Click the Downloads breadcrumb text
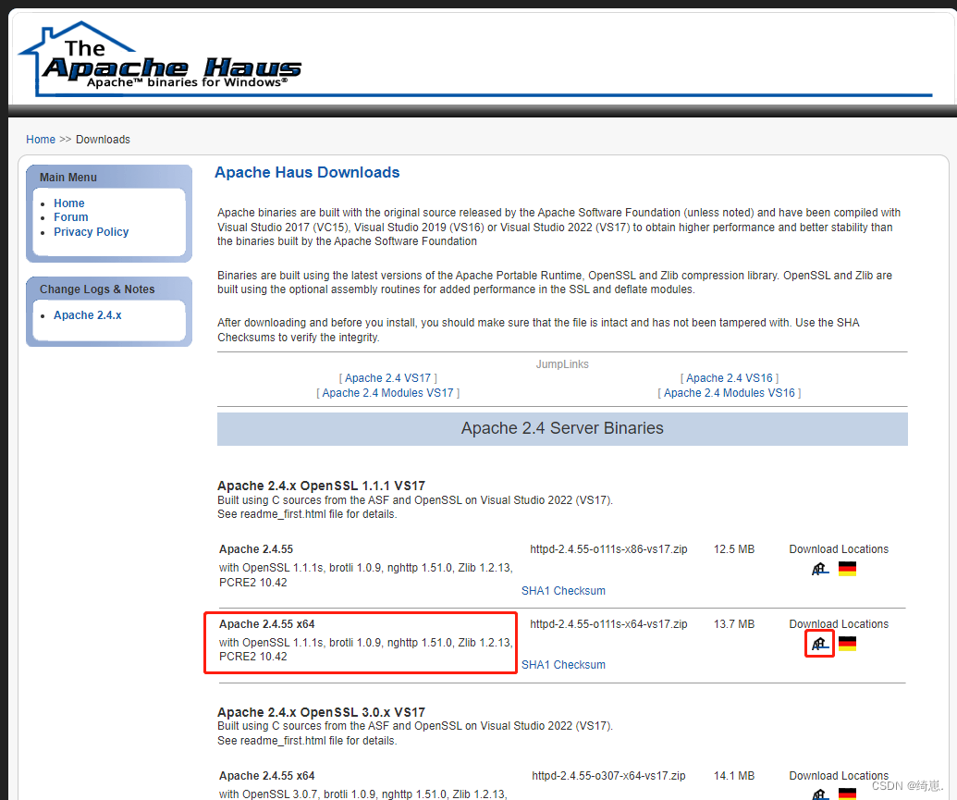Image resolution: width=957 pixels, height=800 pixels. (103, 140)
